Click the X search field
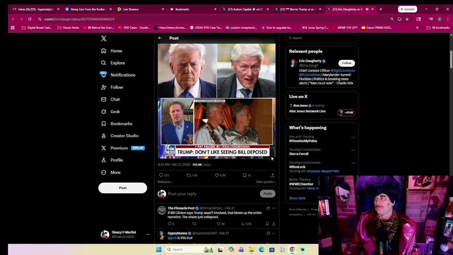 click(322, 38)
